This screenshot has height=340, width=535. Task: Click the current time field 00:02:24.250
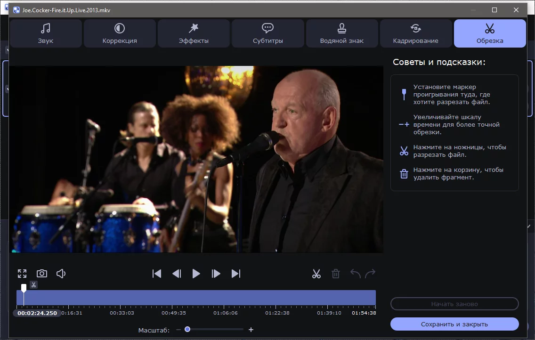click(37, 313)
